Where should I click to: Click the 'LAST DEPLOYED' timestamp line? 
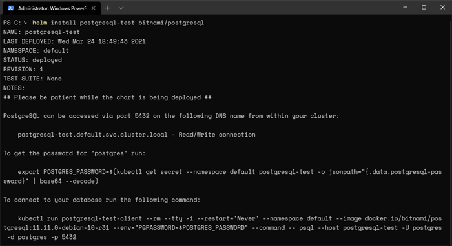coord(74,41)
